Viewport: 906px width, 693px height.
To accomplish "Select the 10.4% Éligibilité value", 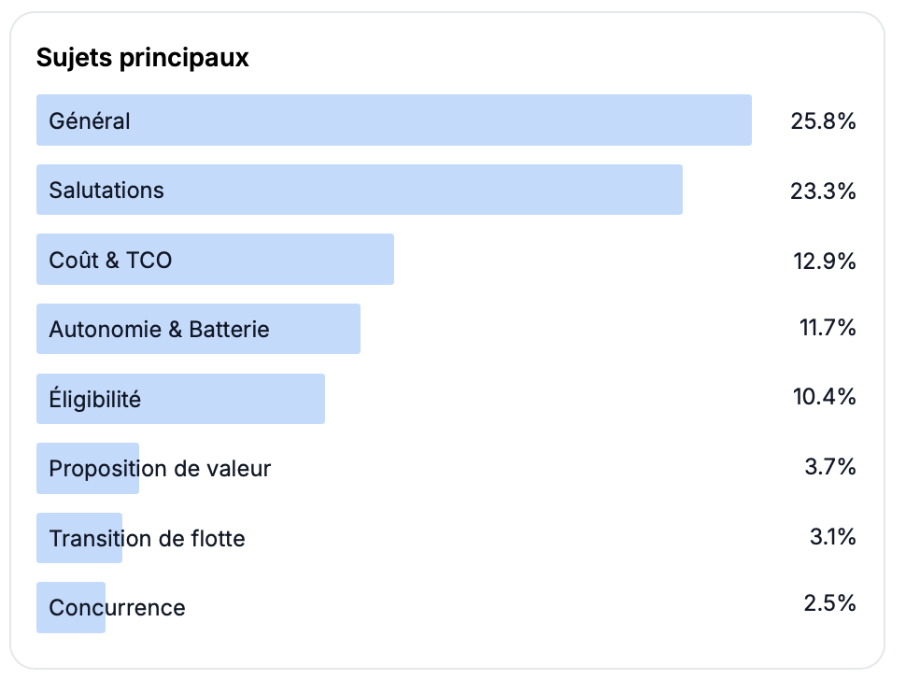I will click(x=823, y=397).
